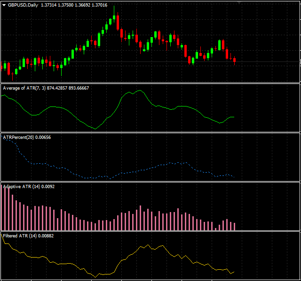Select the OHLC values 1.37314 1.37500 1.36692 1.37016
301x281 pixels.
(x=74, y=5)
